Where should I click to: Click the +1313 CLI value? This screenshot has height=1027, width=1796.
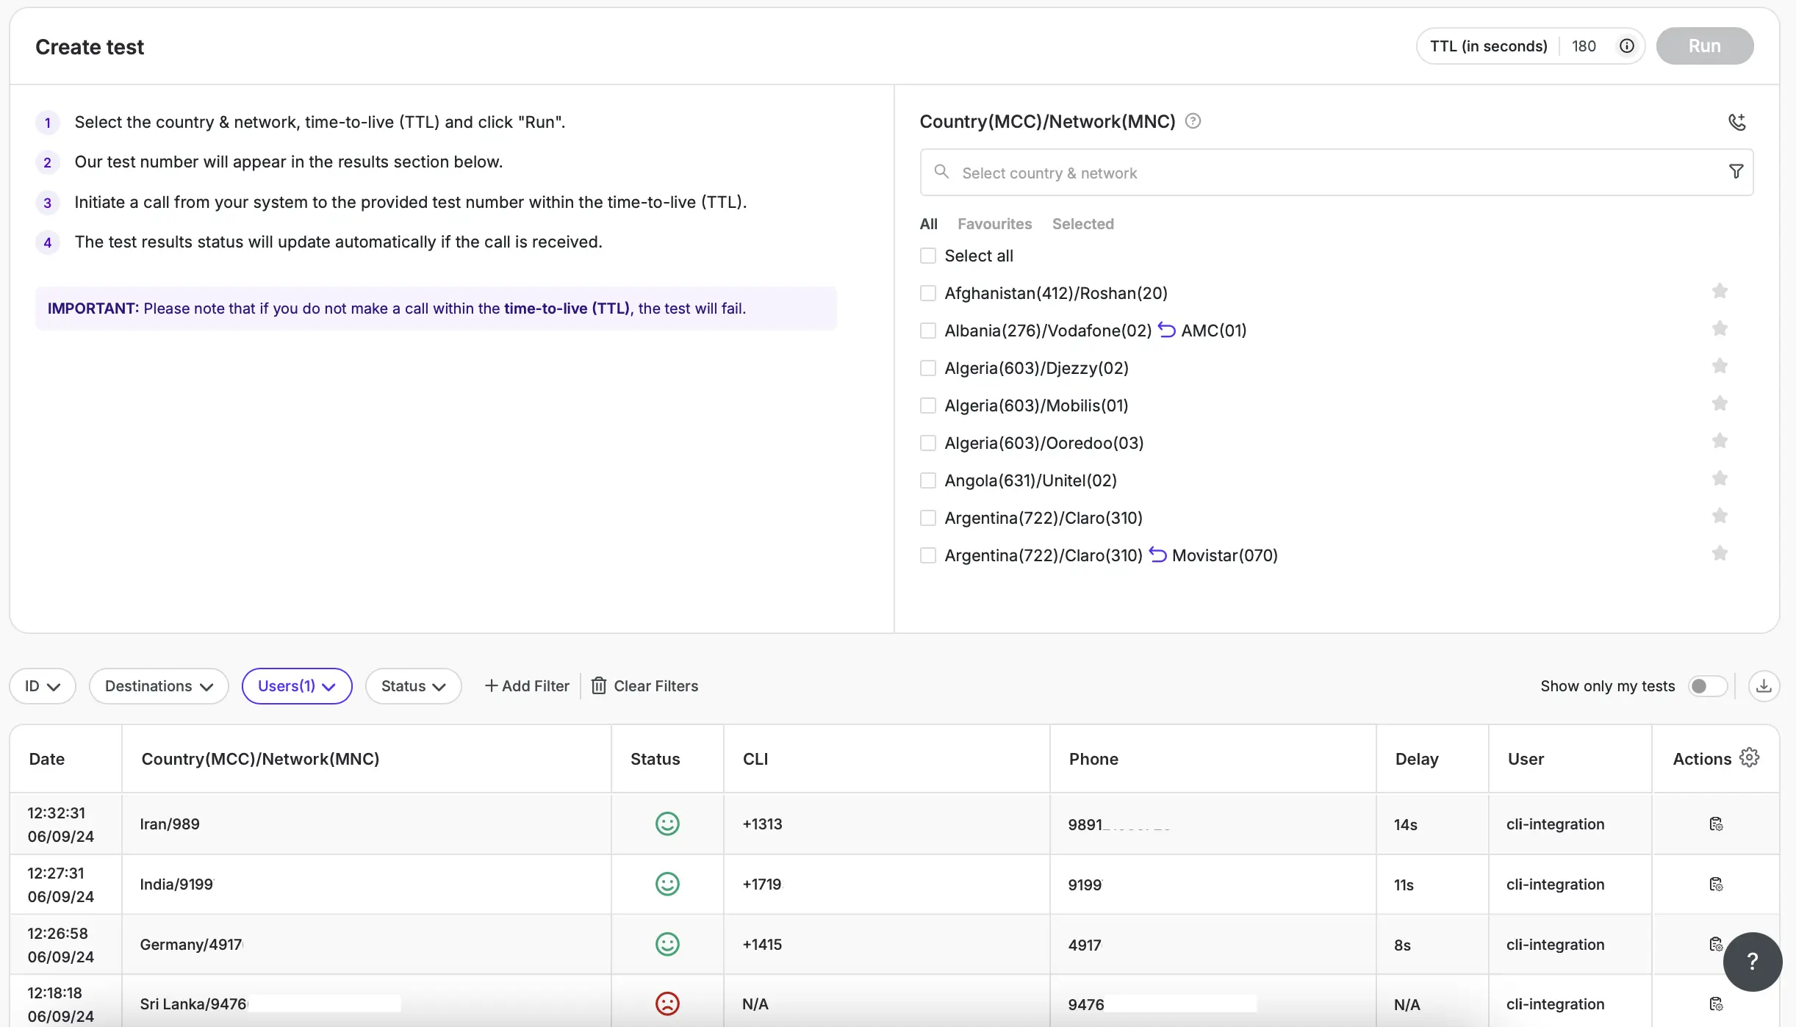click(762, 824)
